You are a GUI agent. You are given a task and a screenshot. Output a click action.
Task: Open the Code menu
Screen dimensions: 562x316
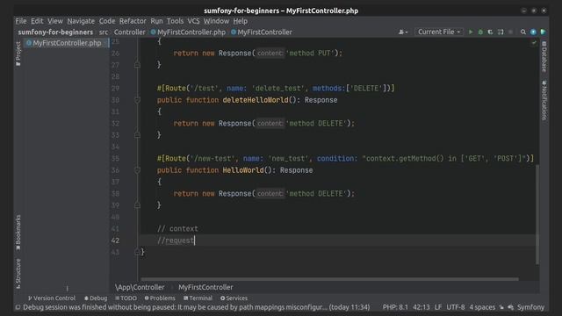pos(107,21)
